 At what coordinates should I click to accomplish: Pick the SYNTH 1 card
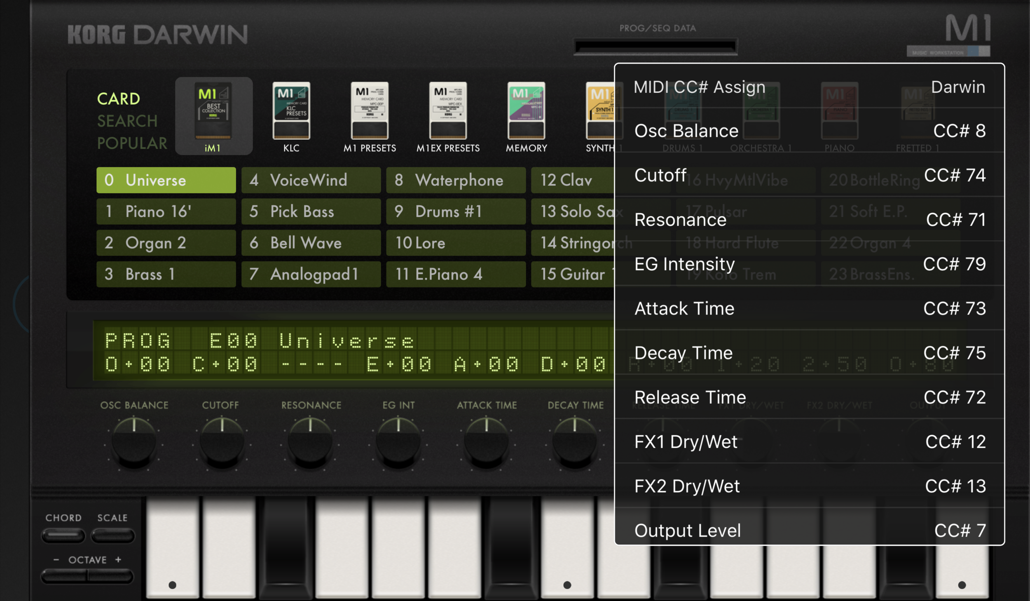600,117
